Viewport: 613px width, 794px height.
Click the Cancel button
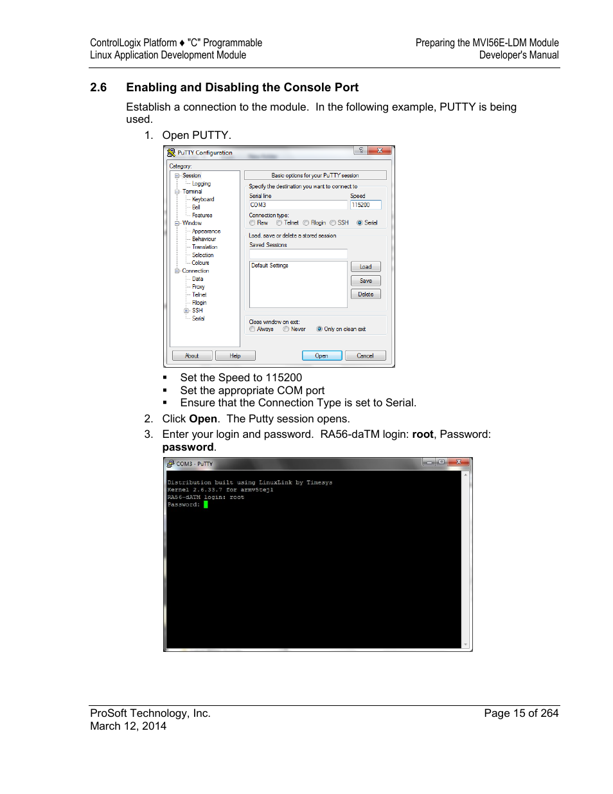(365, 356)
